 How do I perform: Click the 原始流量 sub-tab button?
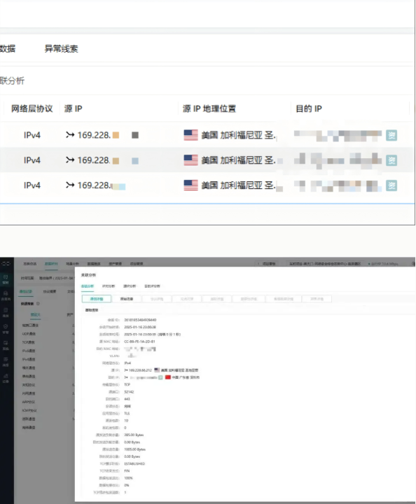(x=127, y=299)
